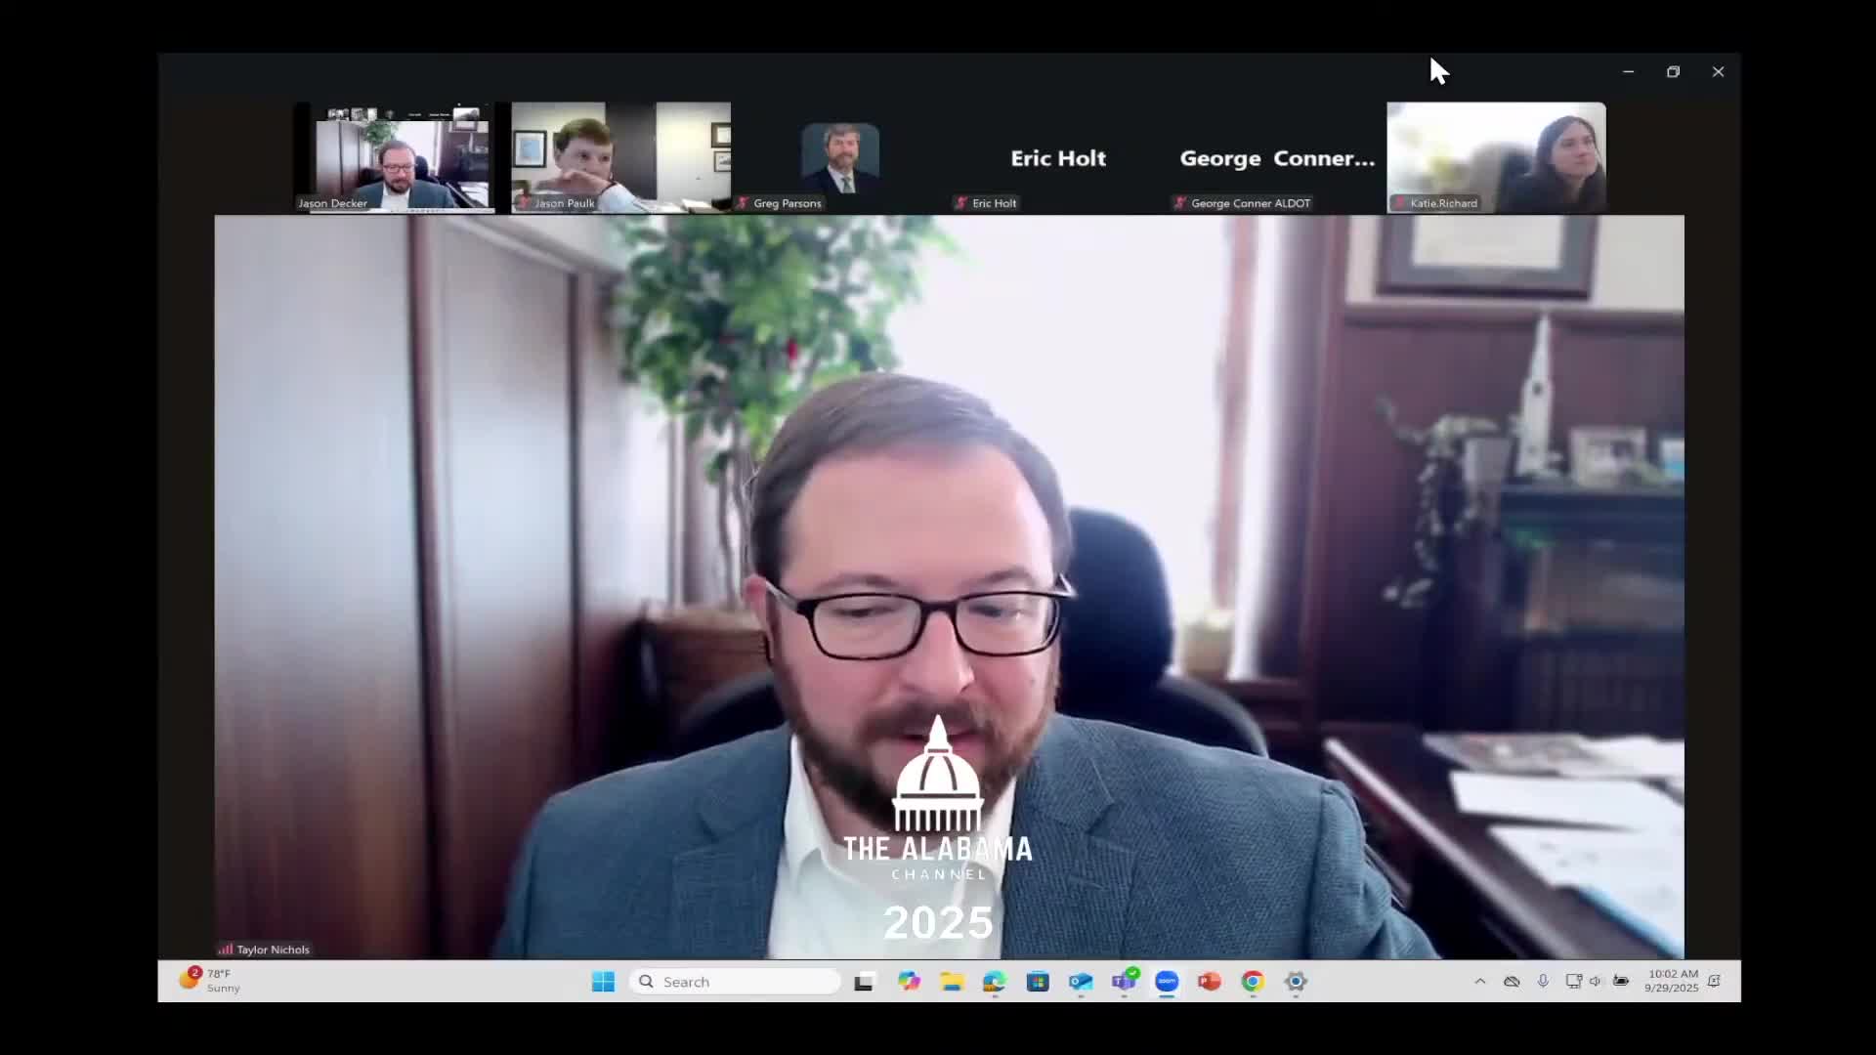Click the taskbar Search box
1876x1055 pixels.
coord(738,982)
